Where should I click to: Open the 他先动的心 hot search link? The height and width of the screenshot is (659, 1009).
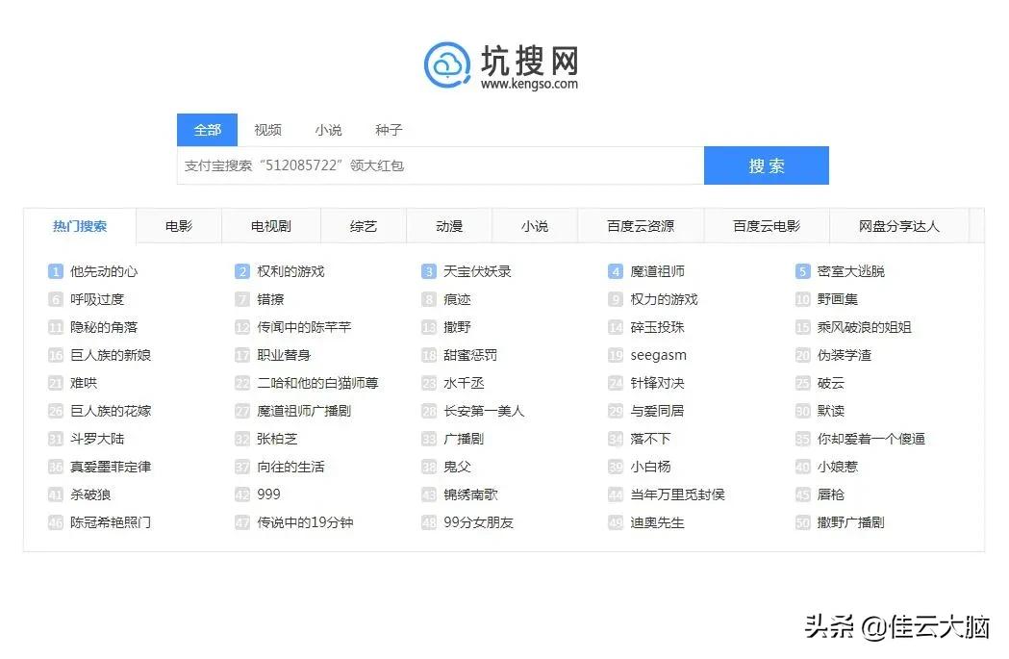(105, 270)
